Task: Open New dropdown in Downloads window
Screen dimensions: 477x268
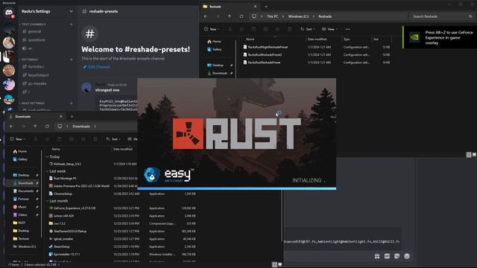Action: [18, 139]
